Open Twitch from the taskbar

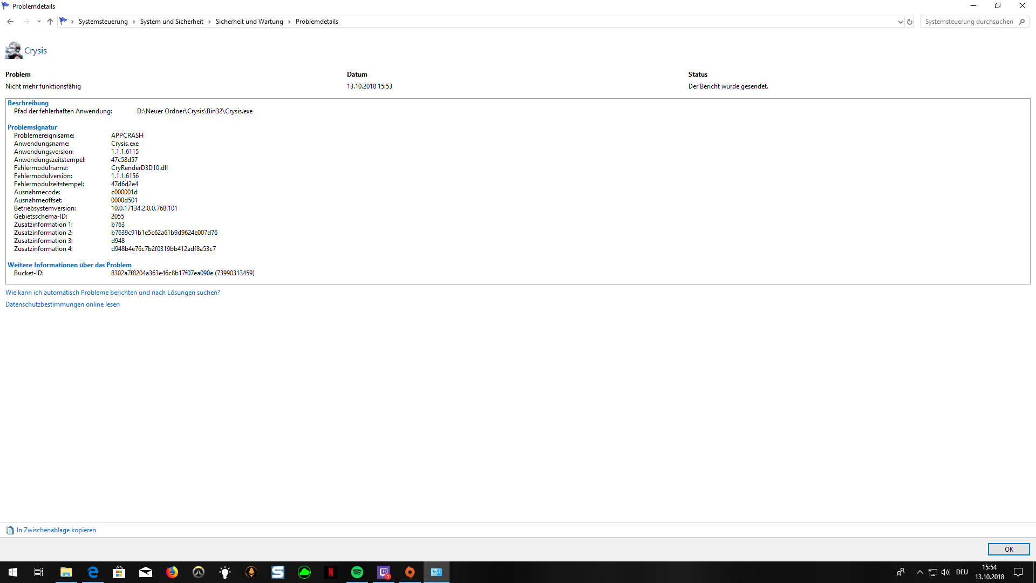384,572
